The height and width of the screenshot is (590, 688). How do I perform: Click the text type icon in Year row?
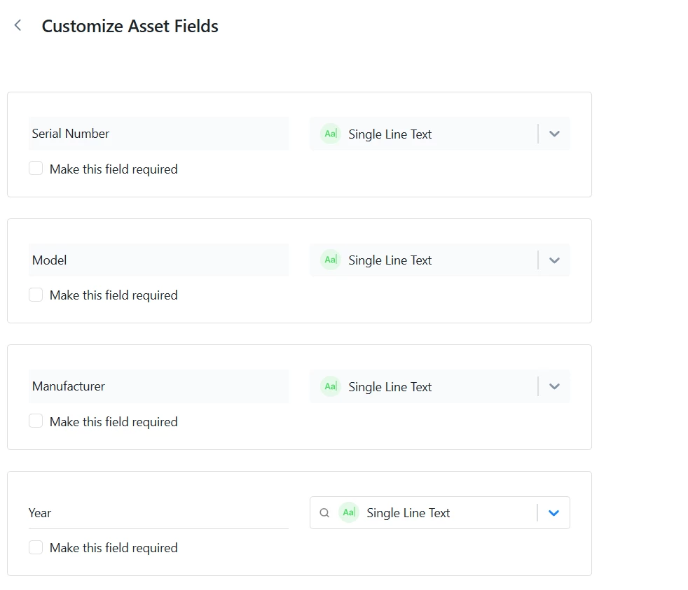pos(349,513)
